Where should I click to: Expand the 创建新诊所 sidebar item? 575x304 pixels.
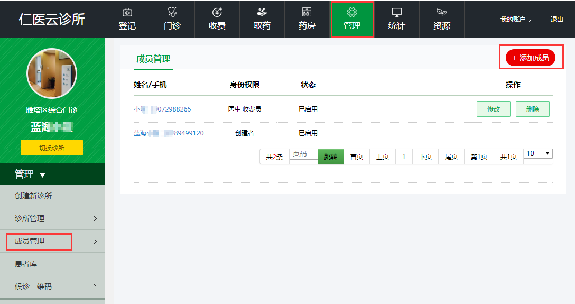tap(52, 196)
